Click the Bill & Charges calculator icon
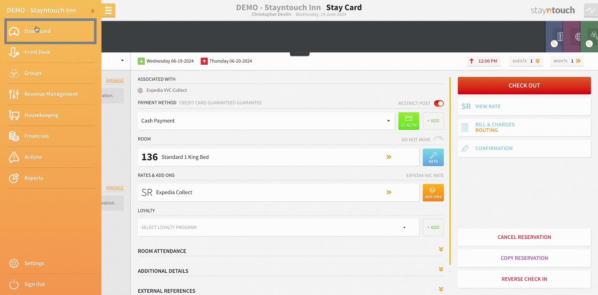Viewport: 598px width, 295px height. click(x=465, y=128)
